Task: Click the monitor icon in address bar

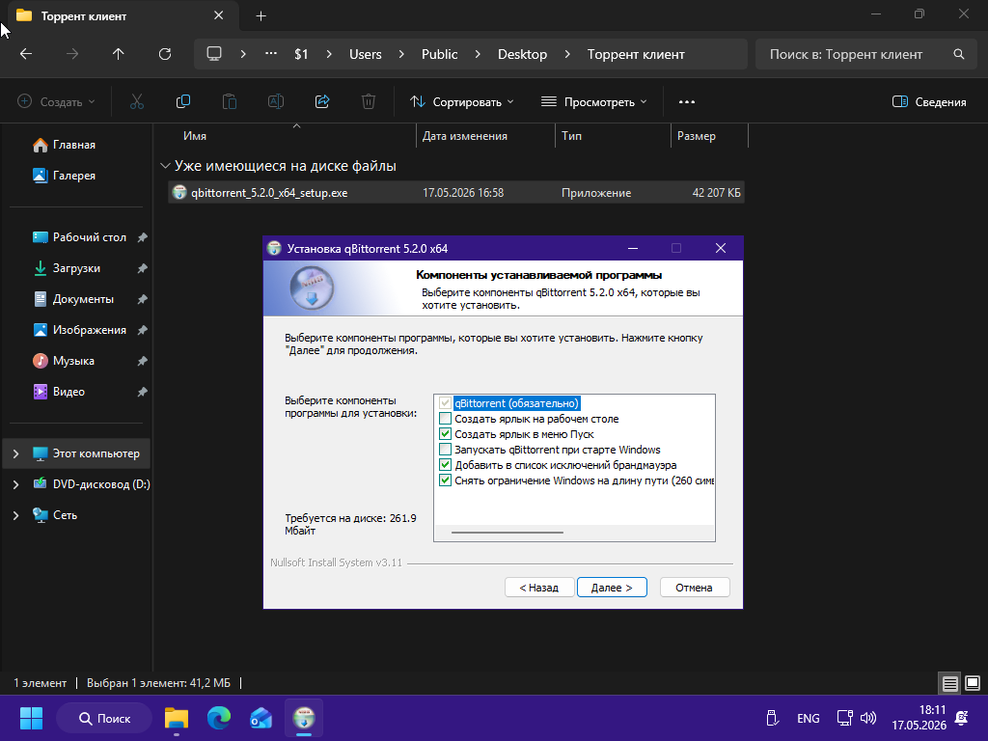Action: point(214,54)
